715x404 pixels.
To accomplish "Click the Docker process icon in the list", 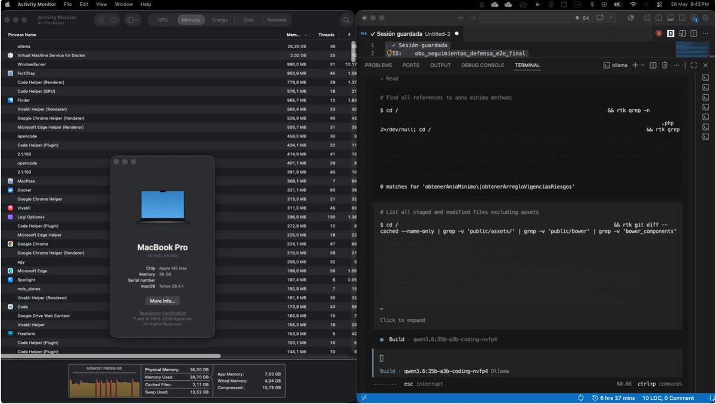I will click(x=10, y=190).
